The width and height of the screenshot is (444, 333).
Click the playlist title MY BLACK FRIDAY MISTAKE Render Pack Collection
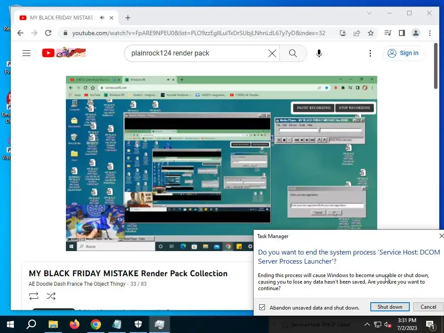pos(128,273)
